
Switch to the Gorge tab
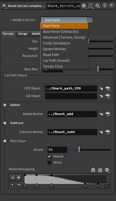click(23, 34)
